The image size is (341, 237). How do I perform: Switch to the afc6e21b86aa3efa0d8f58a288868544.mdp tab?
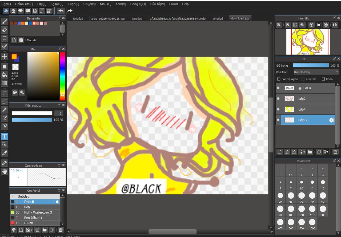(x=177, y=19)
